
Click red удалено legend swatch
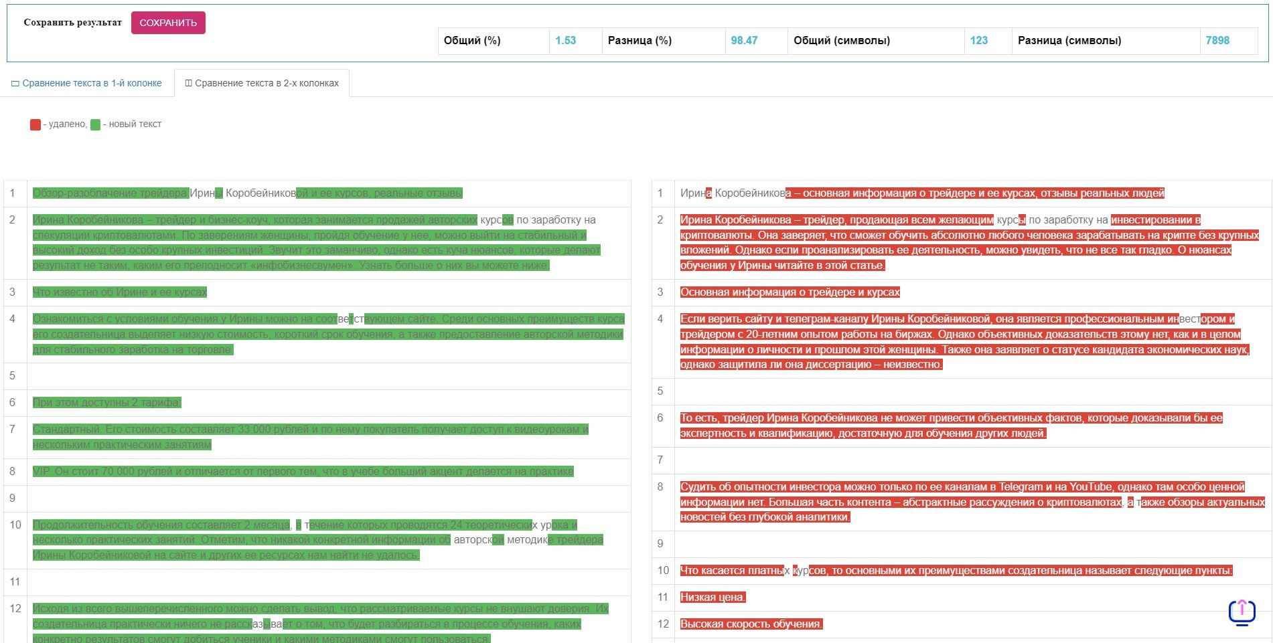click(35, 124)
